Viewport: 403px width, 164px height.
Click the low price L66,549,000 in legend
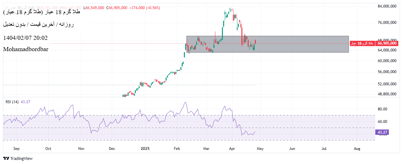pos(94,8)
